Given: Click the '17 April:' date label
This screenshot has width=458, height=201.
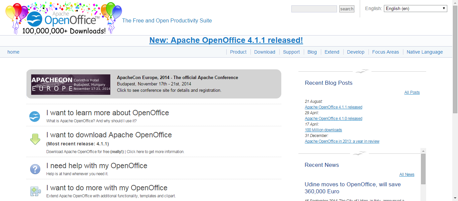Looking at the screenshot, I should click(x=312, y=124).
